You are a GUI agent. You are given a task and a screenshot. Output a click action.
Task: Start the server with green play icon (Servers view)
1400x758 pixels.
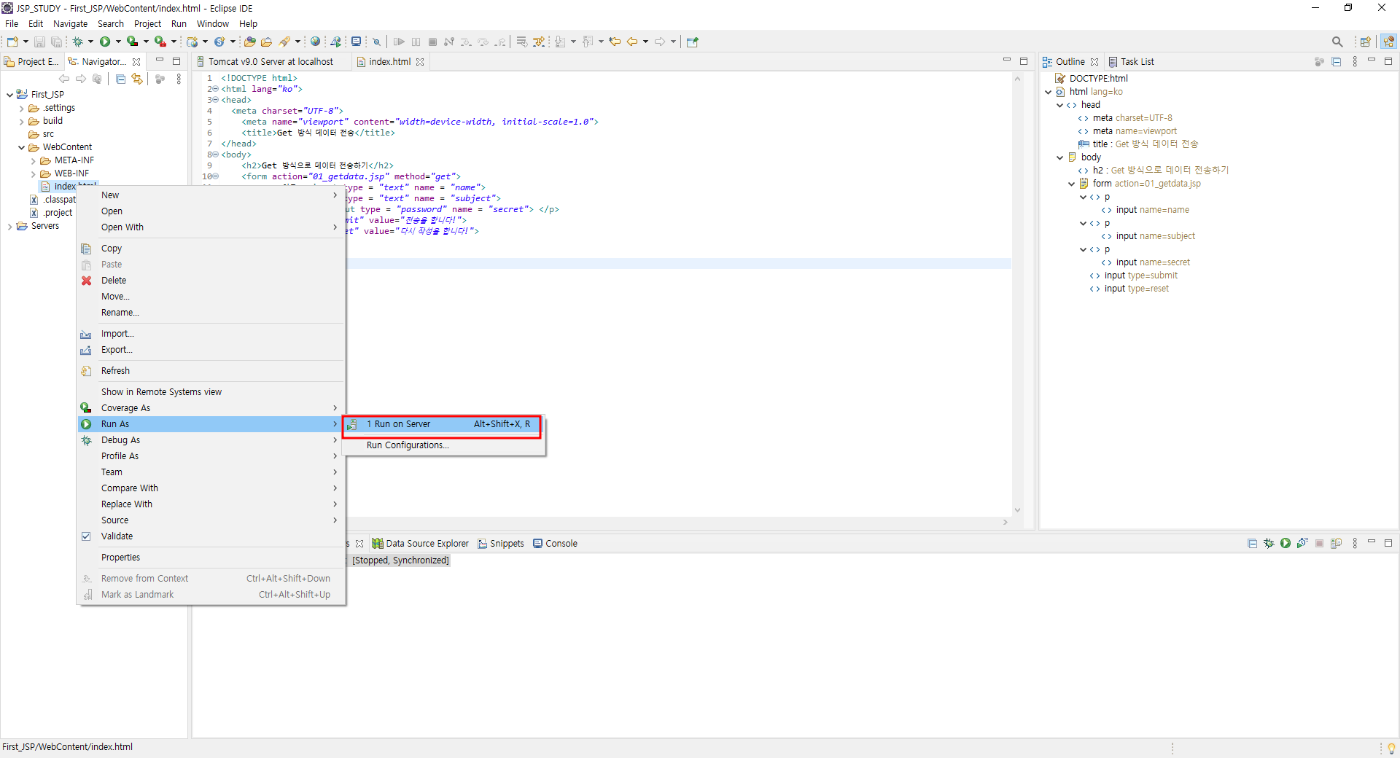click(1286, 543)
